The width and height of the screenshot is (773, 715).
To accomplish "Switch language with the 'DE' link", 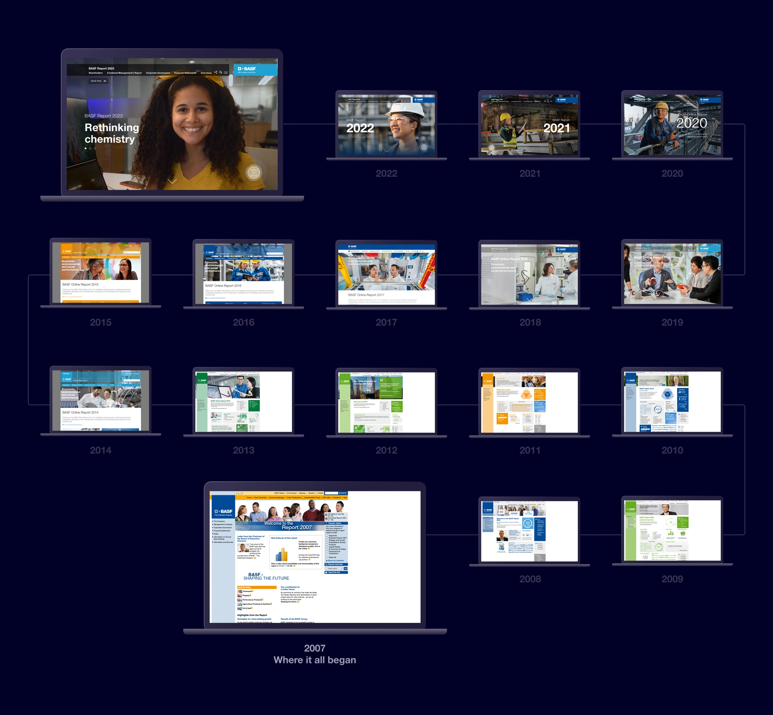I will pyautogui.click(x=226, y=73).
